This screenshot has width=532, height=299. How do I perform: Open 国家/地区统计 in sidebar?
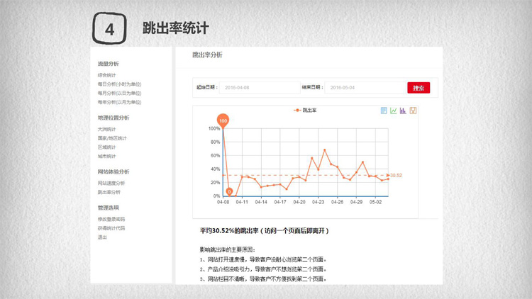click(x=113, y=138)
